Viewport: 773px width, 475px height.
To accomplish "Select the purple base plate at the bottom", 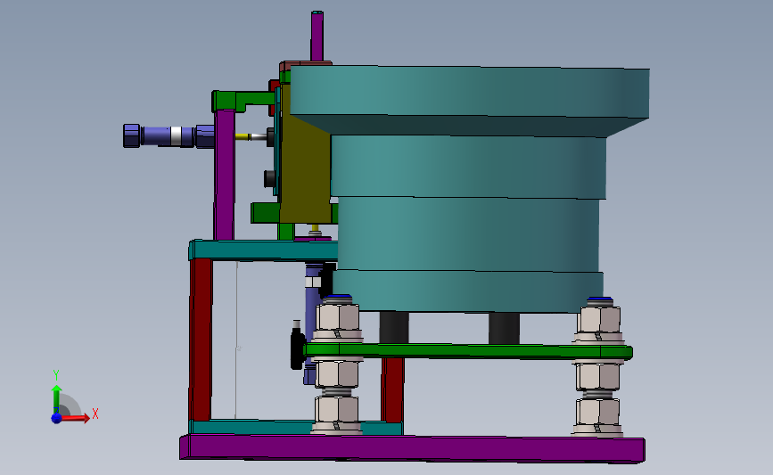I will 412,448.
